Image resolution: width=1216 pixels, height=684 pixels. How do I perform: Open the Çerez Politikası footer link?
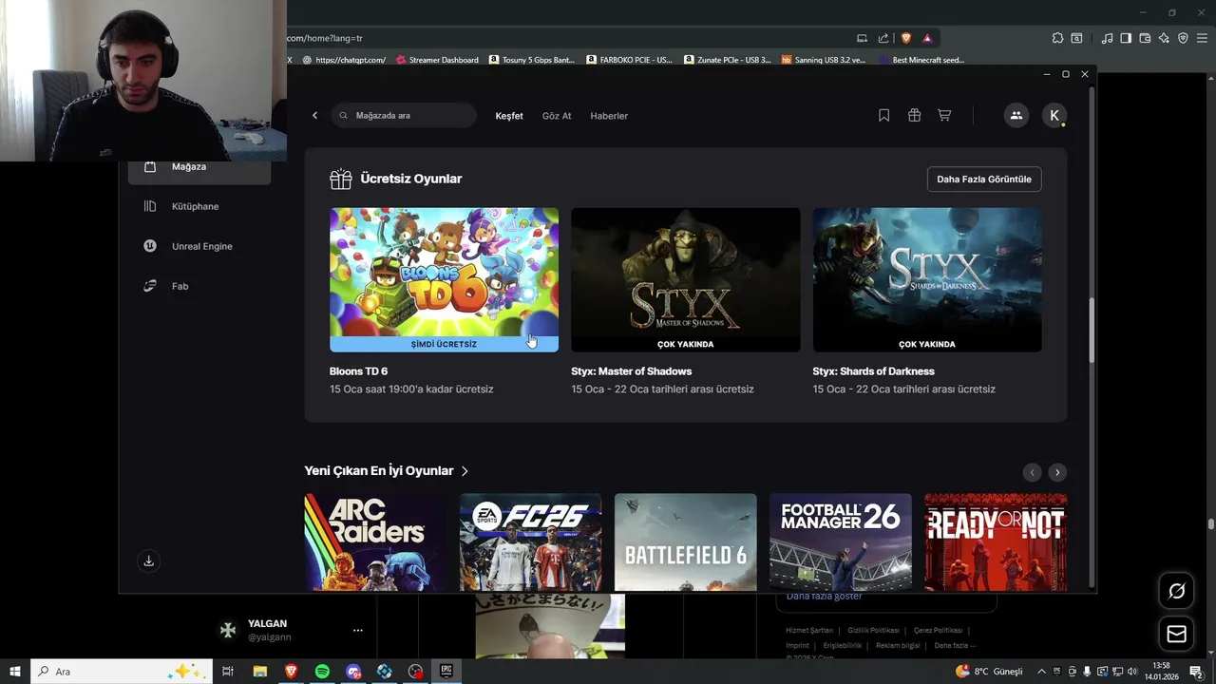[938, 630]
